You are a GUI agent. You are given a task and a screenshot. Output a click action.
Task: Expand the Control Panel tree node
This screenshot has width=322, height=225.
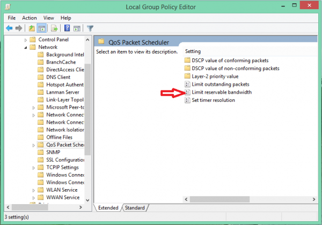(x=26, y=40)
